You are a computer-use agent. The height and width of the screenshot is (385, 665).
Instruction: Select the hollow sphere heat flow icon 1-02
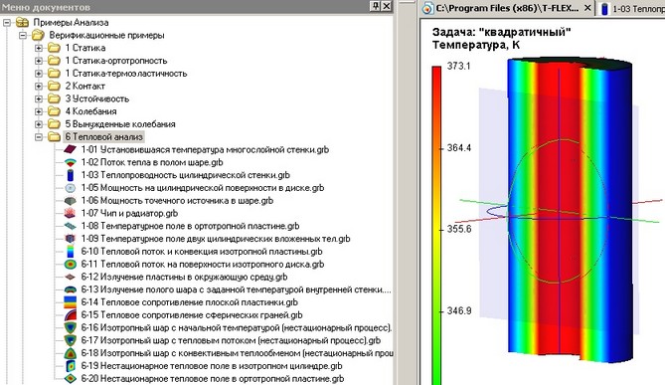click(70, 162)
